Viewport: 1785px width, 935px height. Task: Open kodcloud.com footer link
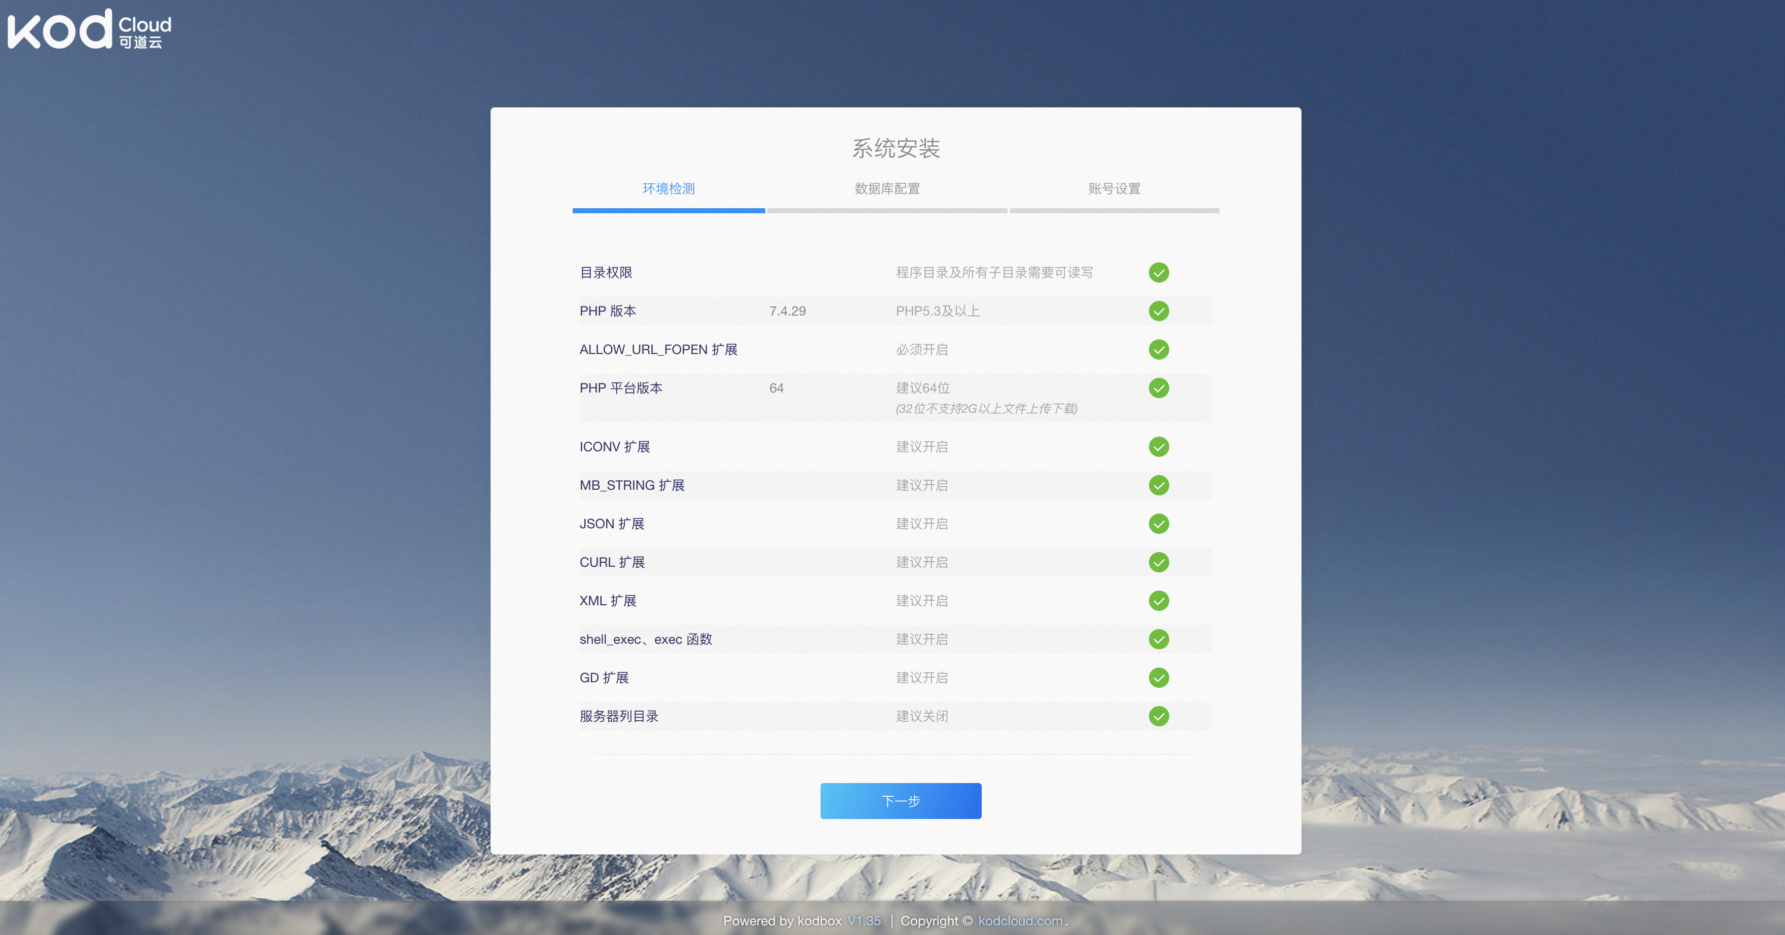pos(1020,920)
